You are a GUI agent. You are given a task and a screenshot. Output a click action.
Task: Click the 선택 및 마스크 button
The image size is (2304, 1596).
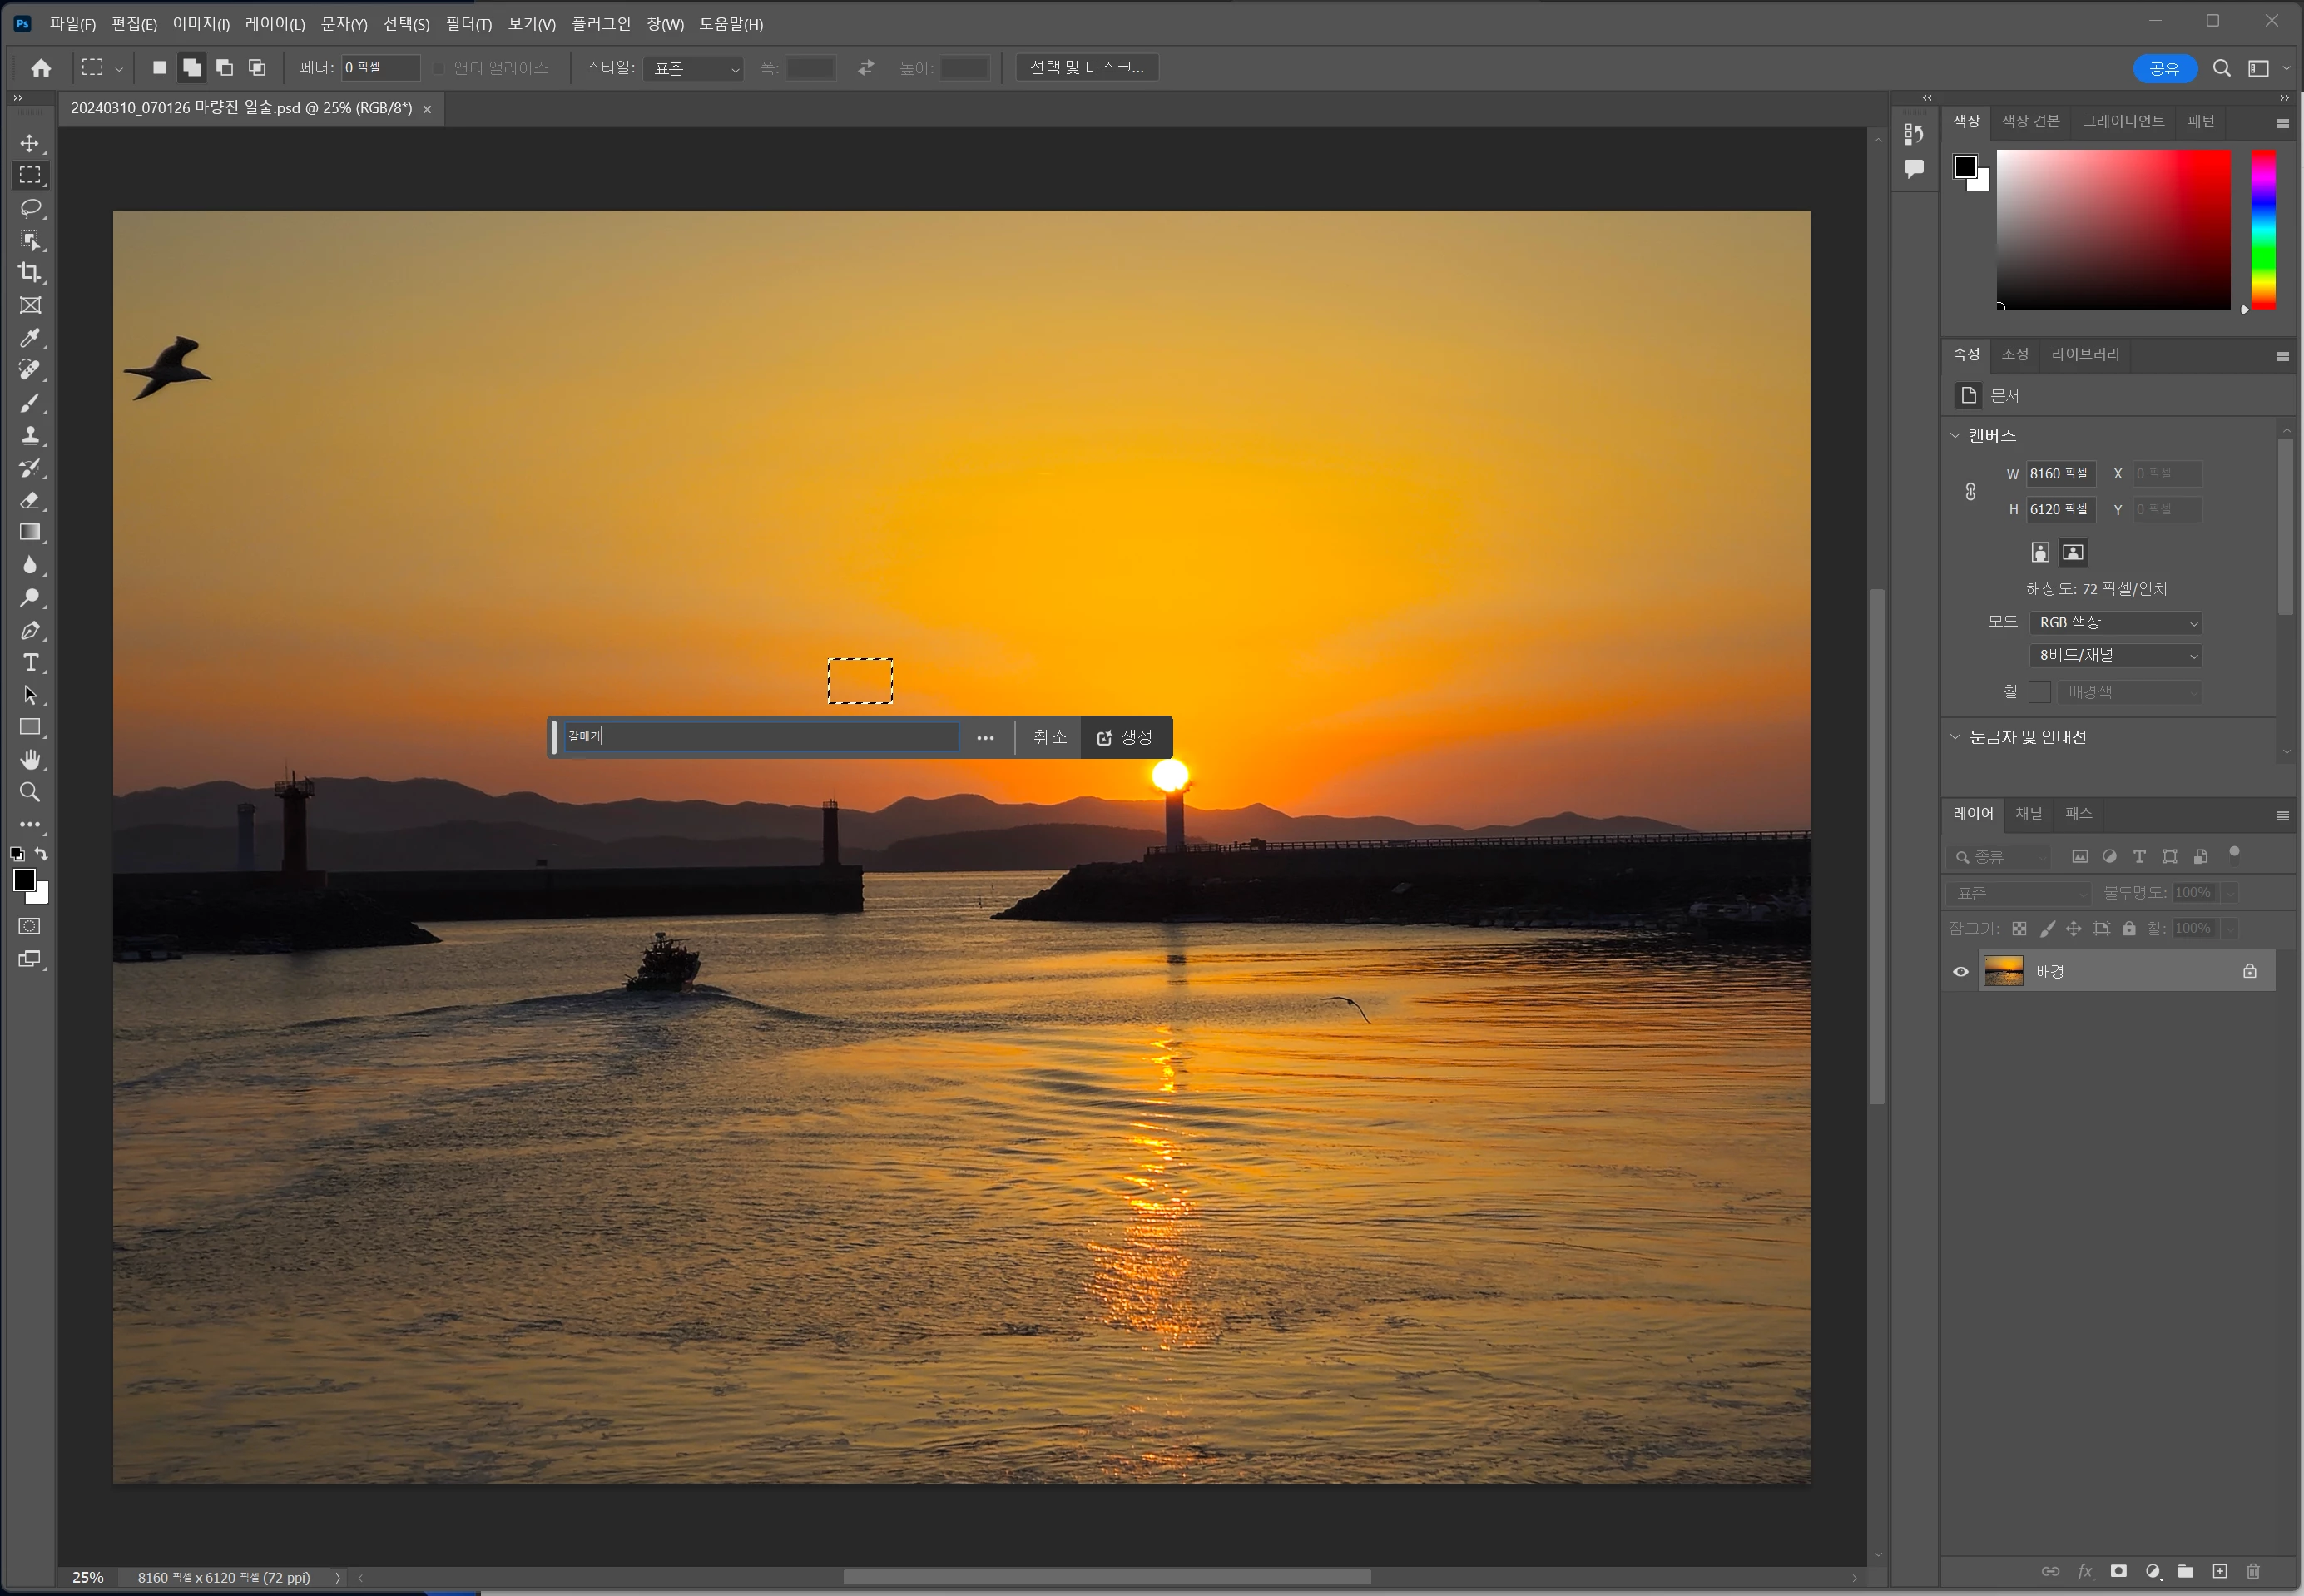(1086, 67)
